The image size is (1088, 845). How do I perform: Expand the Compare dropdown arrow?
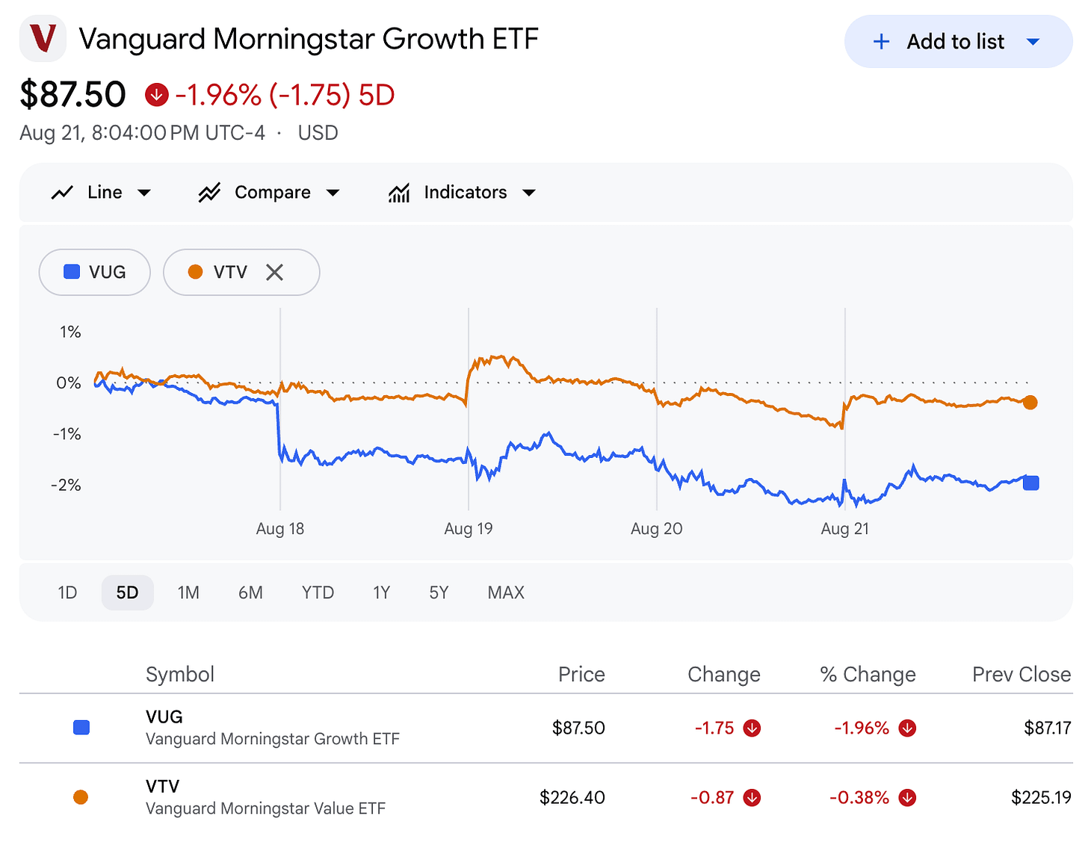(333, 193)
